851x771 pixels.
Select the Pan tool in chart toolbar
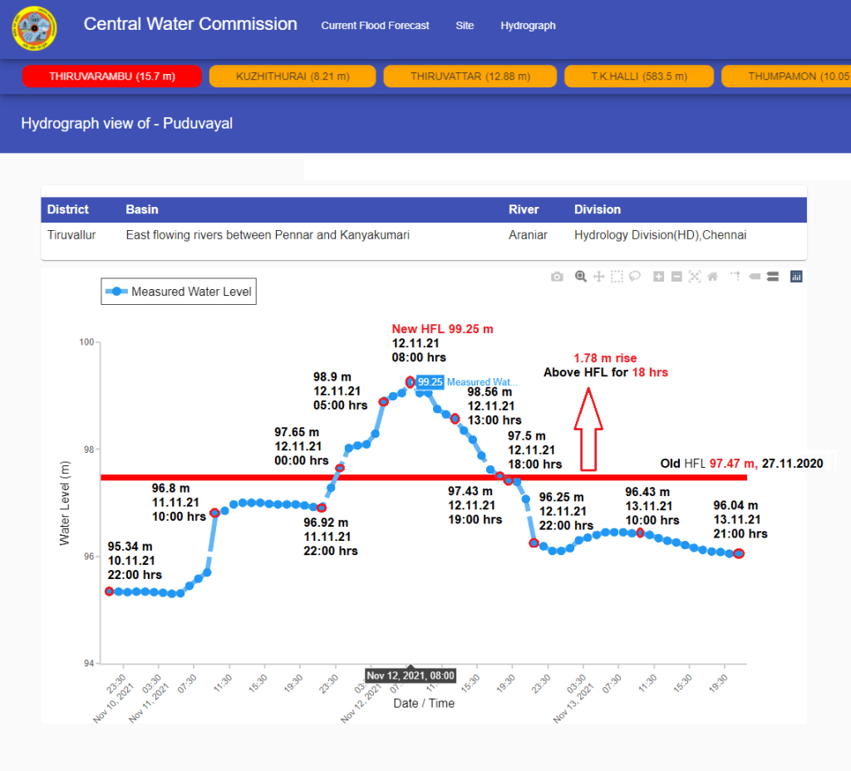pos(598,277)
